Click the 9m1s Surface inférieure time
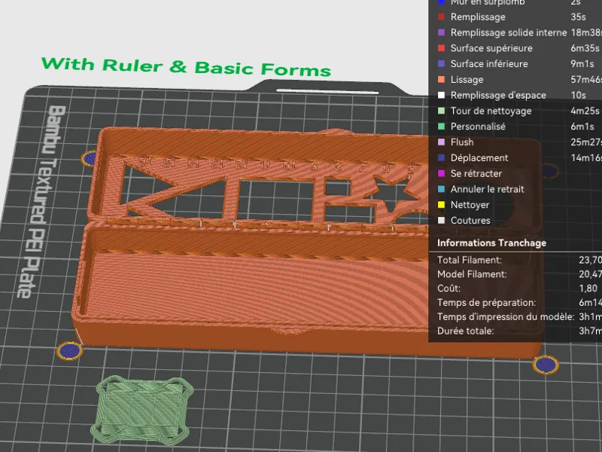This screenshot has height=452, width=602. click(x=582, y=64)
